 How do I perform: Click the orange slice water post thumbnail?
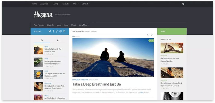coord(39,74)
